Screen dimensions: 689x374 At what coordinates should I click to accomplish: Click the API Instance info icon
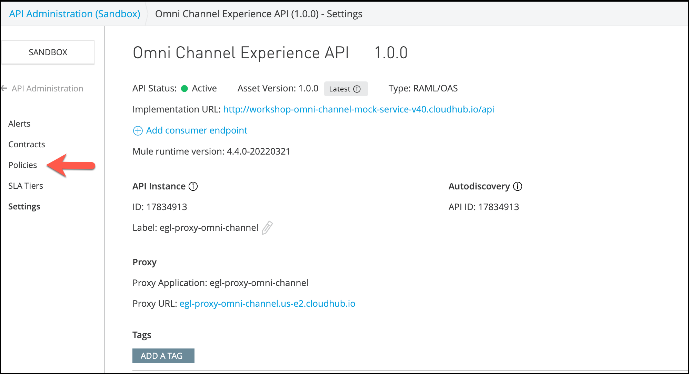point(193,186)
